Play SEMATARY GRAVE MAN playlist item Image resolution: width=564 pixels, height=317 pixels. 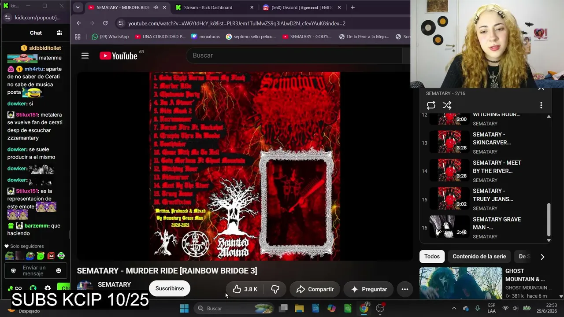[485, 227]
